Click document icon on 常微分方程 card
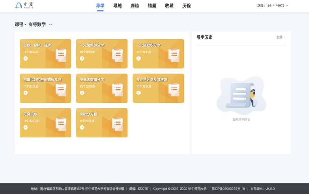Screen dimensions: 309x194 117,124
